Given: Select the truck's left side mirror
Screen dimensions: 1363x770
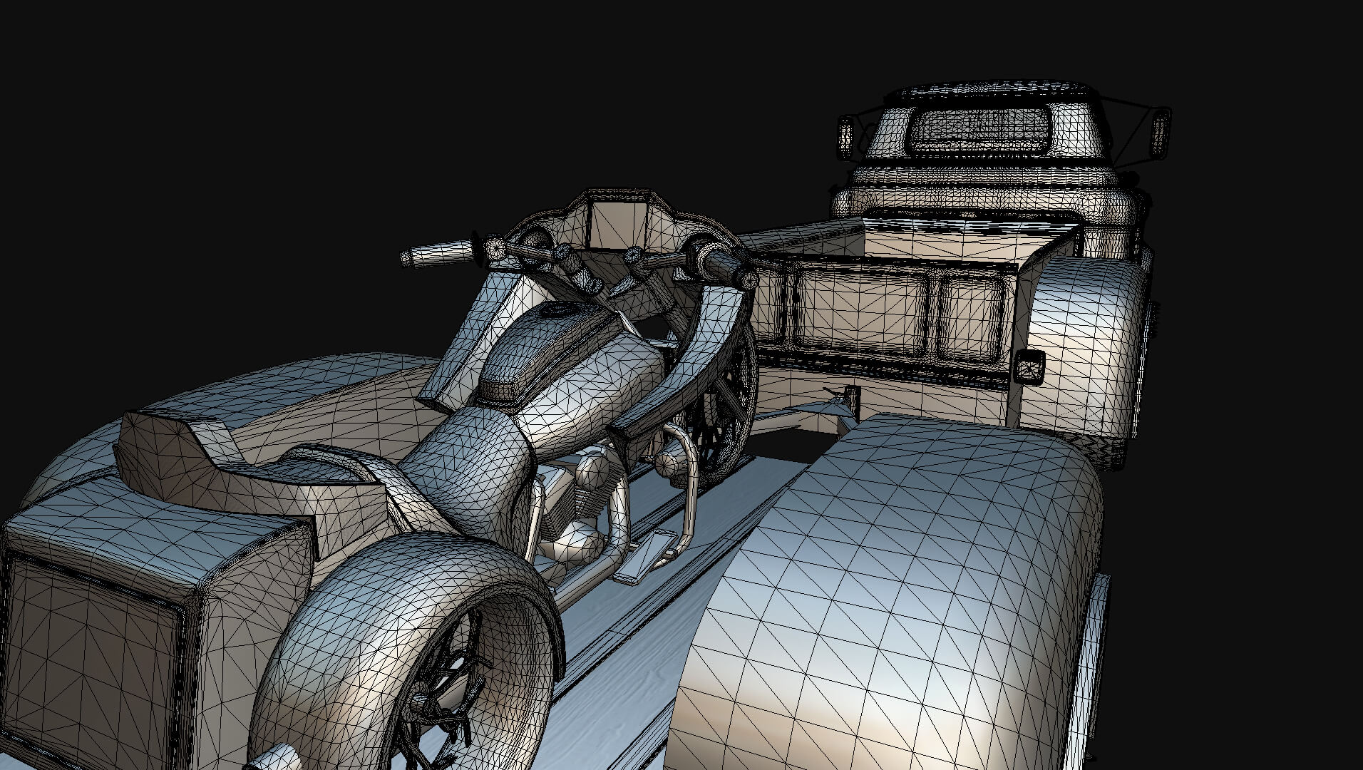Looking at the screenshot, I should 845,137.
